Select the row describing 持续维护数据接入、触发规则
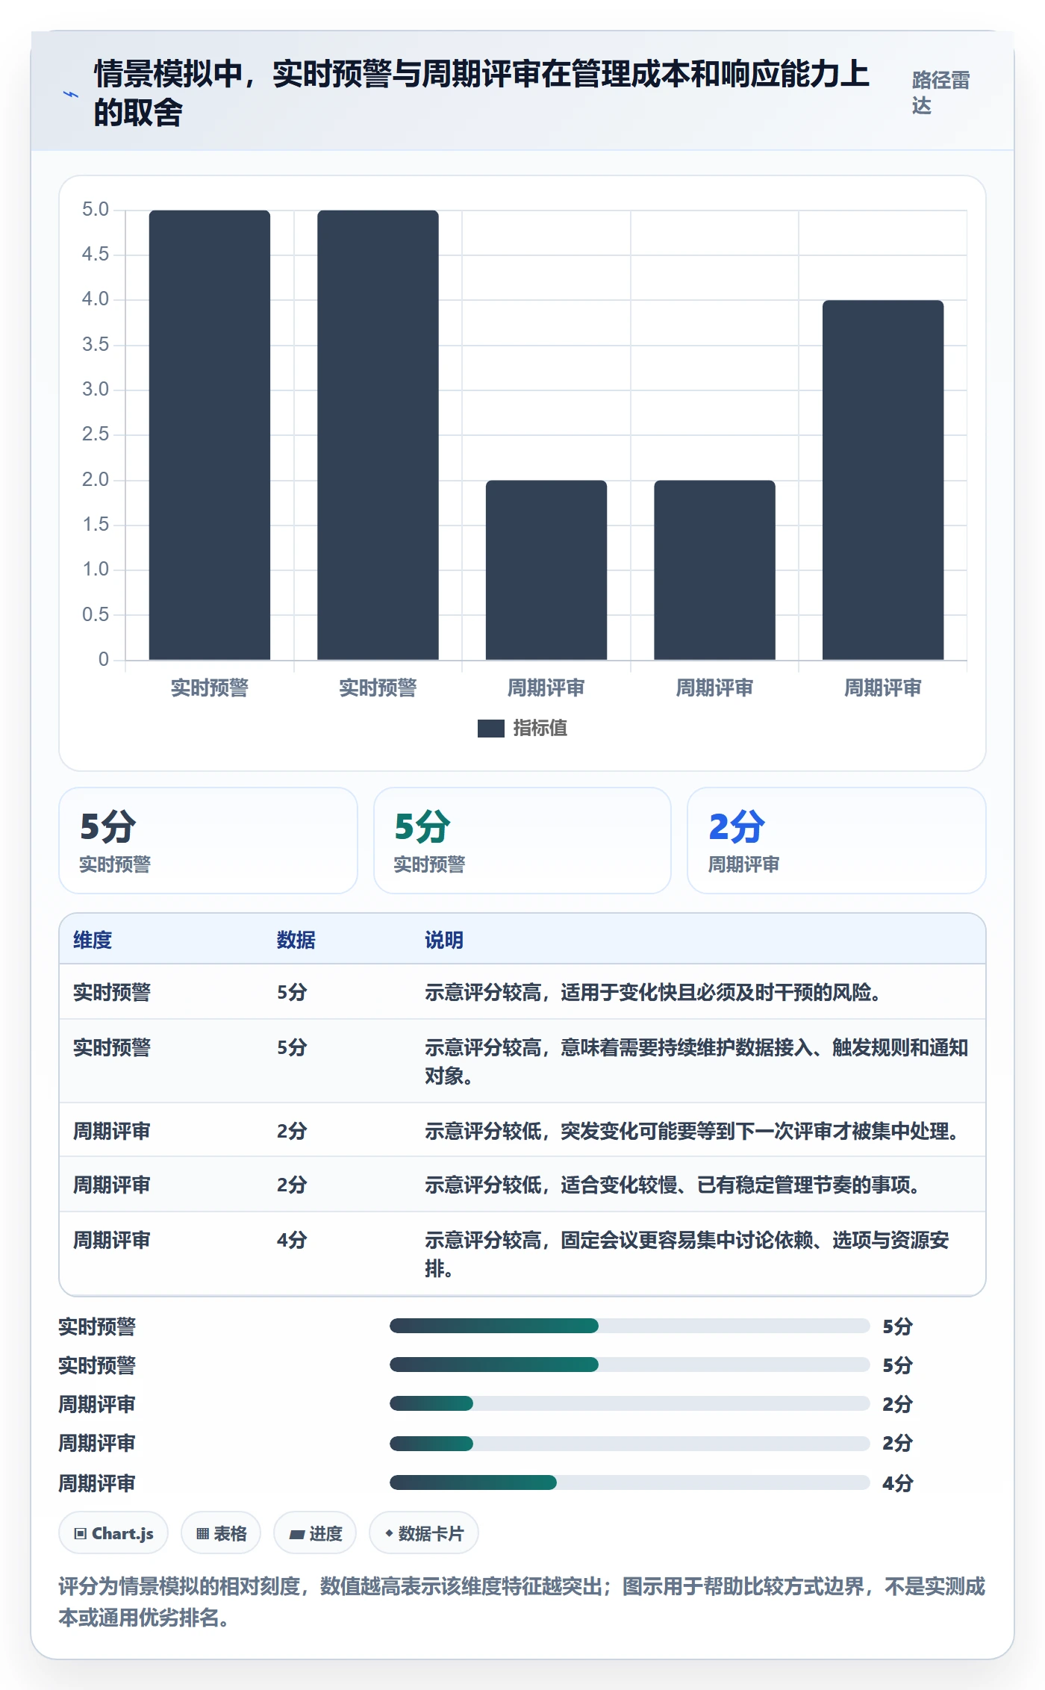 522,1061
